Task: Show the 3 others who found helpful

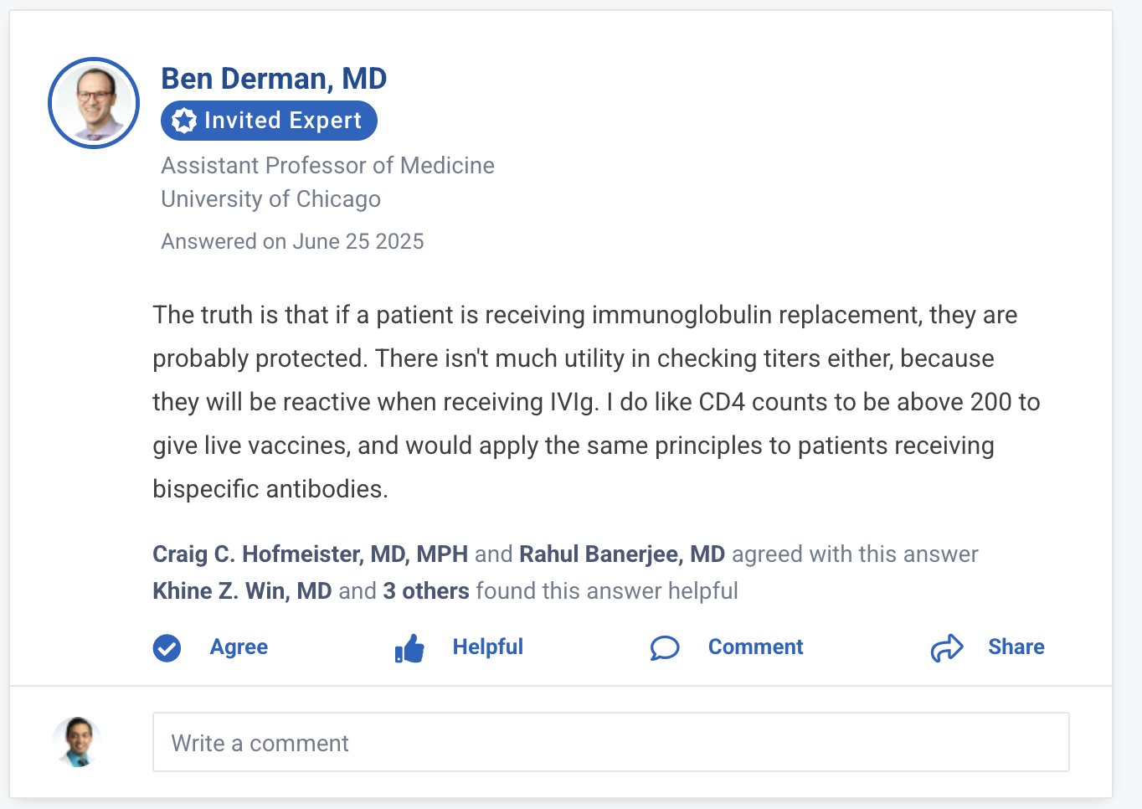Action: (x=426, y=591)
